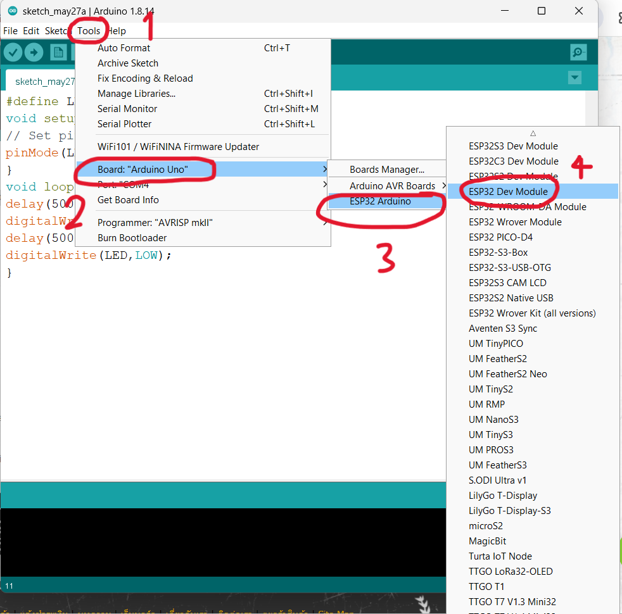Choose Fix Encoding & Reload
The image size is (622, 614).
point(203,78)
